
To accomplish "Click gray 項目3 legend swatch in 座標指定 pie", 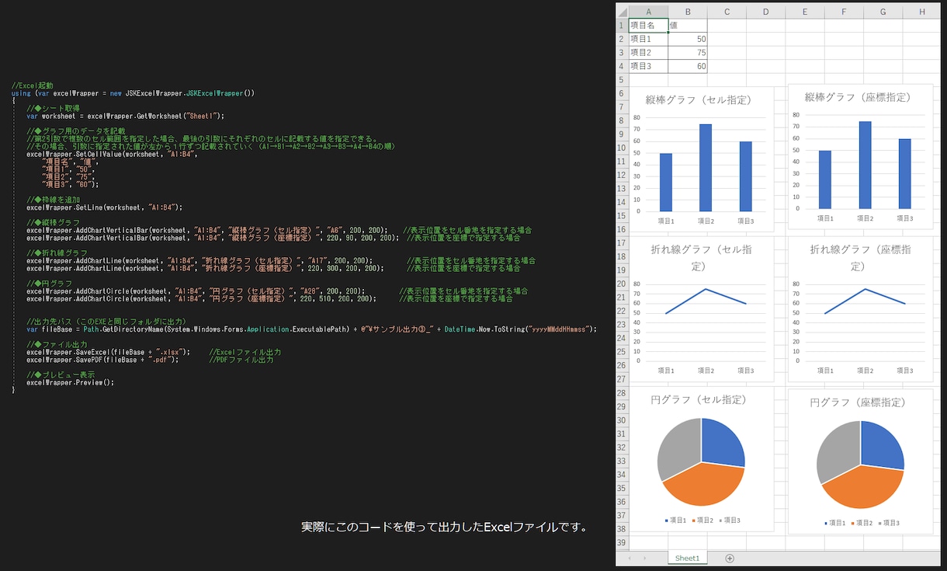I will tap(879, 523).
